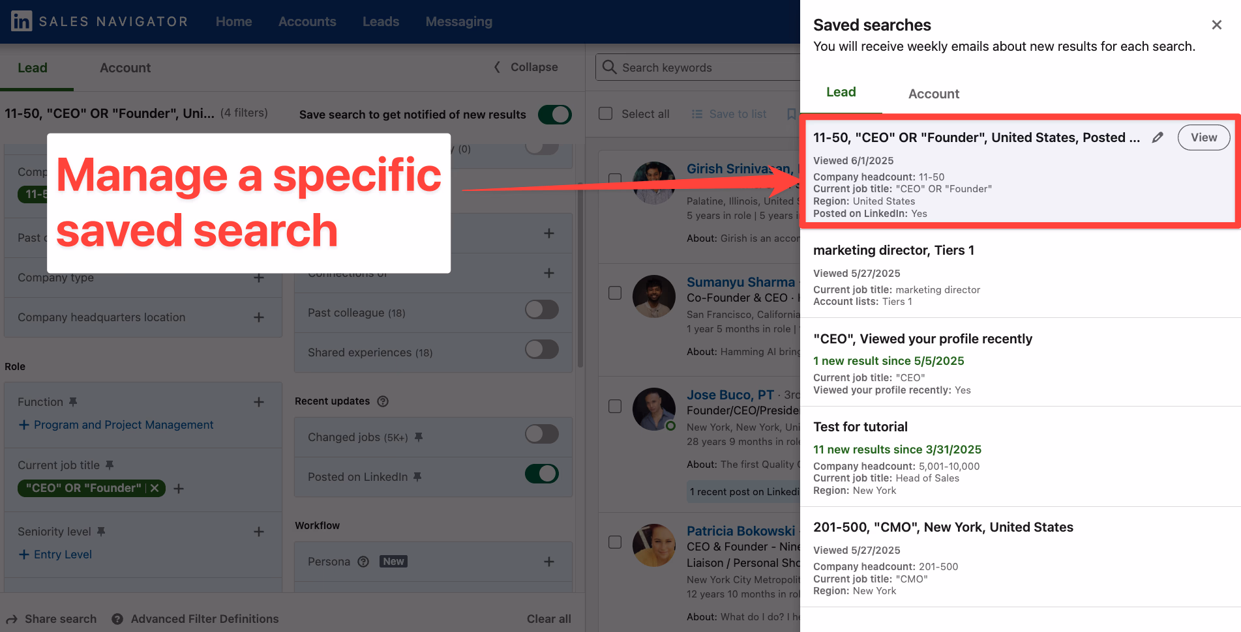
Task: Click 11 new results since 3/31/2025
Action: [897, 450]
